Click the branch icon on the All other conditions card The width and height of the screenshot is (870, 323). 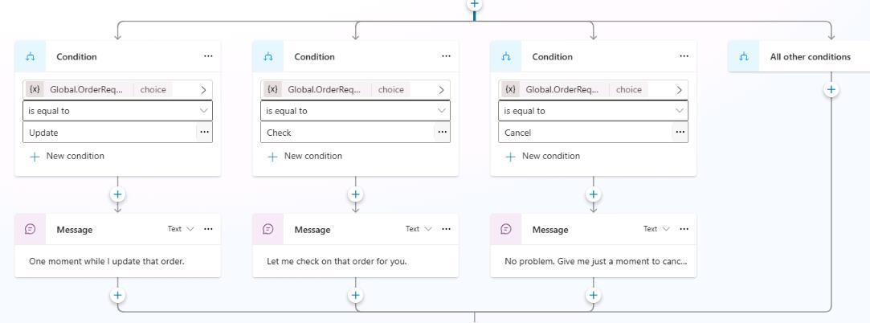(x=744, y=56)
